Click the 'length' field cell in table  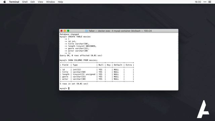pyautogui.click(x=66, y=74)
